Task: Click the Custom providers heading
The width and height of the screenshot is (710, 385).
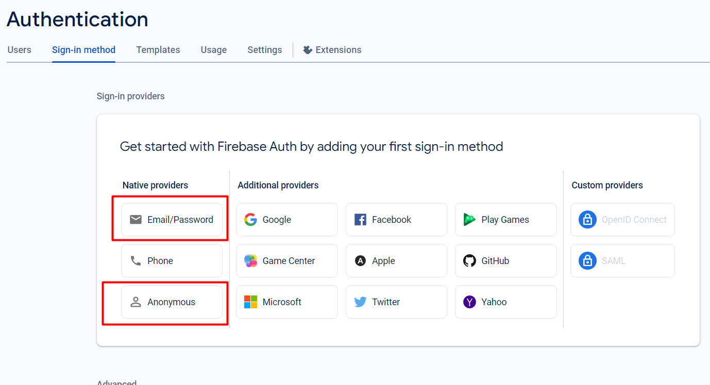Action: [x=607, y=185]
